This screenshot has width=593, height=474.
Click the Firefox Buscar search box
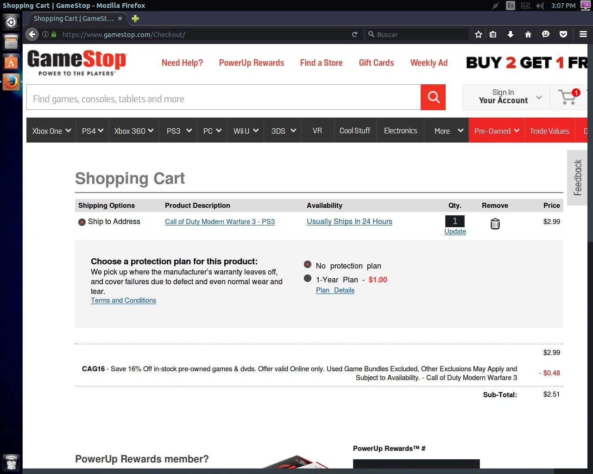(x=417, y=34)
